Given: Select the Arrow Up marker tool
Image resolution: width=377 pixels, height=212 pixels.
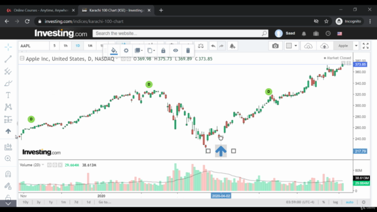Looking at the screenshot, I should (8, 131).
